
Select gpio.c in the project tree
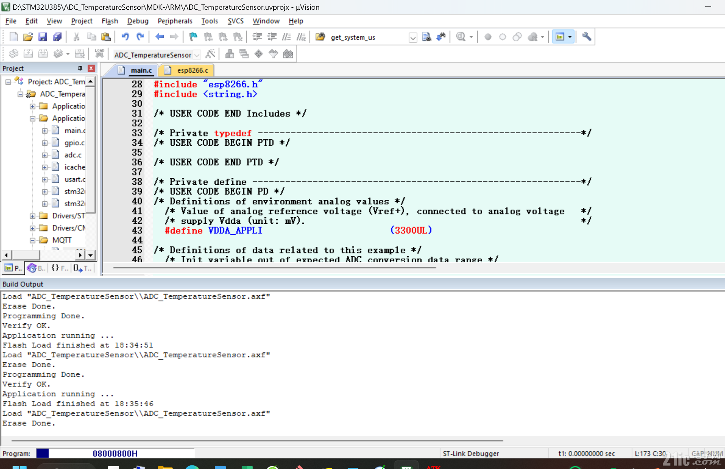[x=74, y=143]
